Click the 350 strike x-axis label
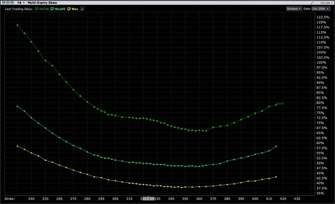The height and width of the screenshot is (204, 335). coord(185,199)
